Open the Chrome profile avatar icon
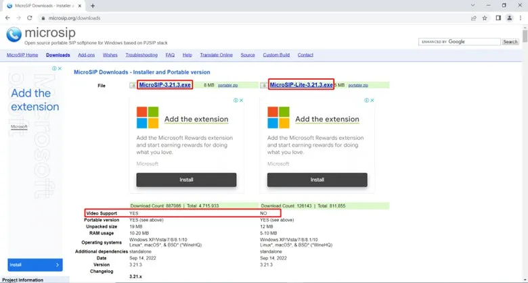Viewport: 528px width, 283px height. (510, 18)
